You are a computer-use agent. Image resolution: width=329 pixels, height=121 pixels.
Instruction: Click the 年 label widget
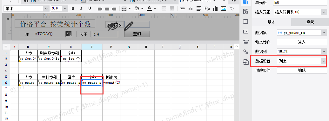(27, 34)
